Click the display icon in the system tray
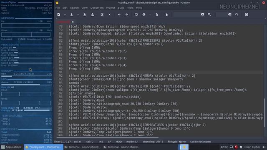 coord(231,147)
